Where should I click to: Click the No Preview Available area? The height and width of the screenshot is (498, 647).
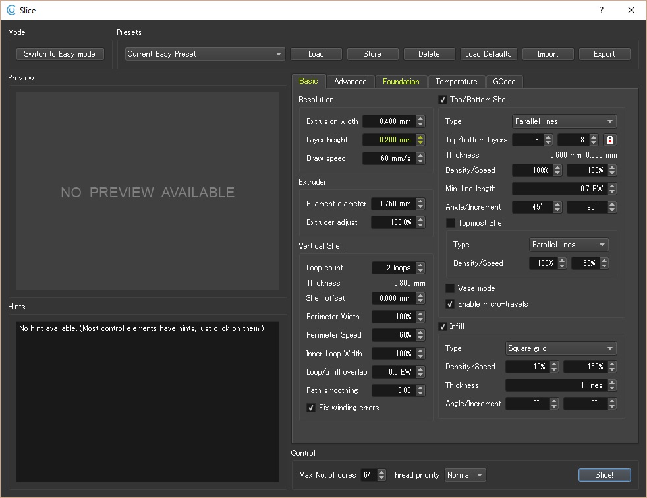click(148, 191)
